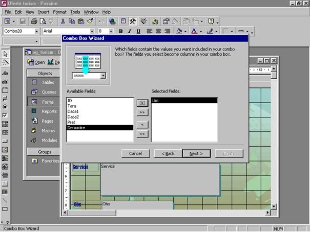Open the font size dropdown
The height and width of the screenshot is (232, 310).
[x=112, y=31]
